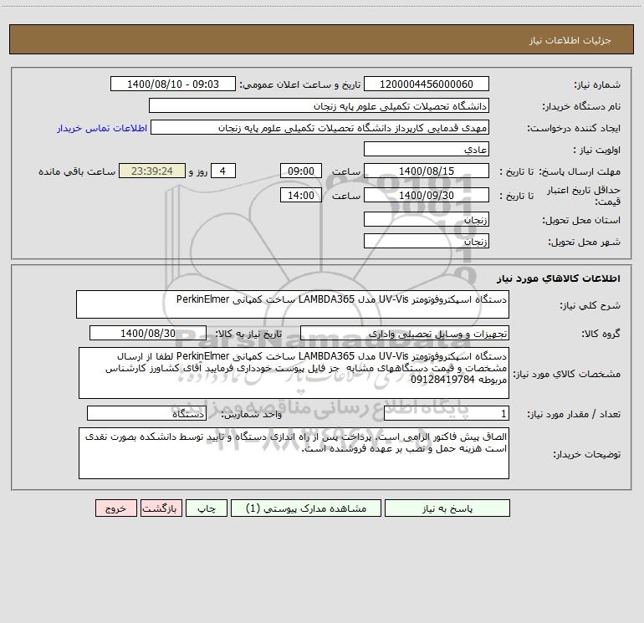Click the general description 'شرح کلی نیاز' text box
The image size is (644, 623).
293,304
